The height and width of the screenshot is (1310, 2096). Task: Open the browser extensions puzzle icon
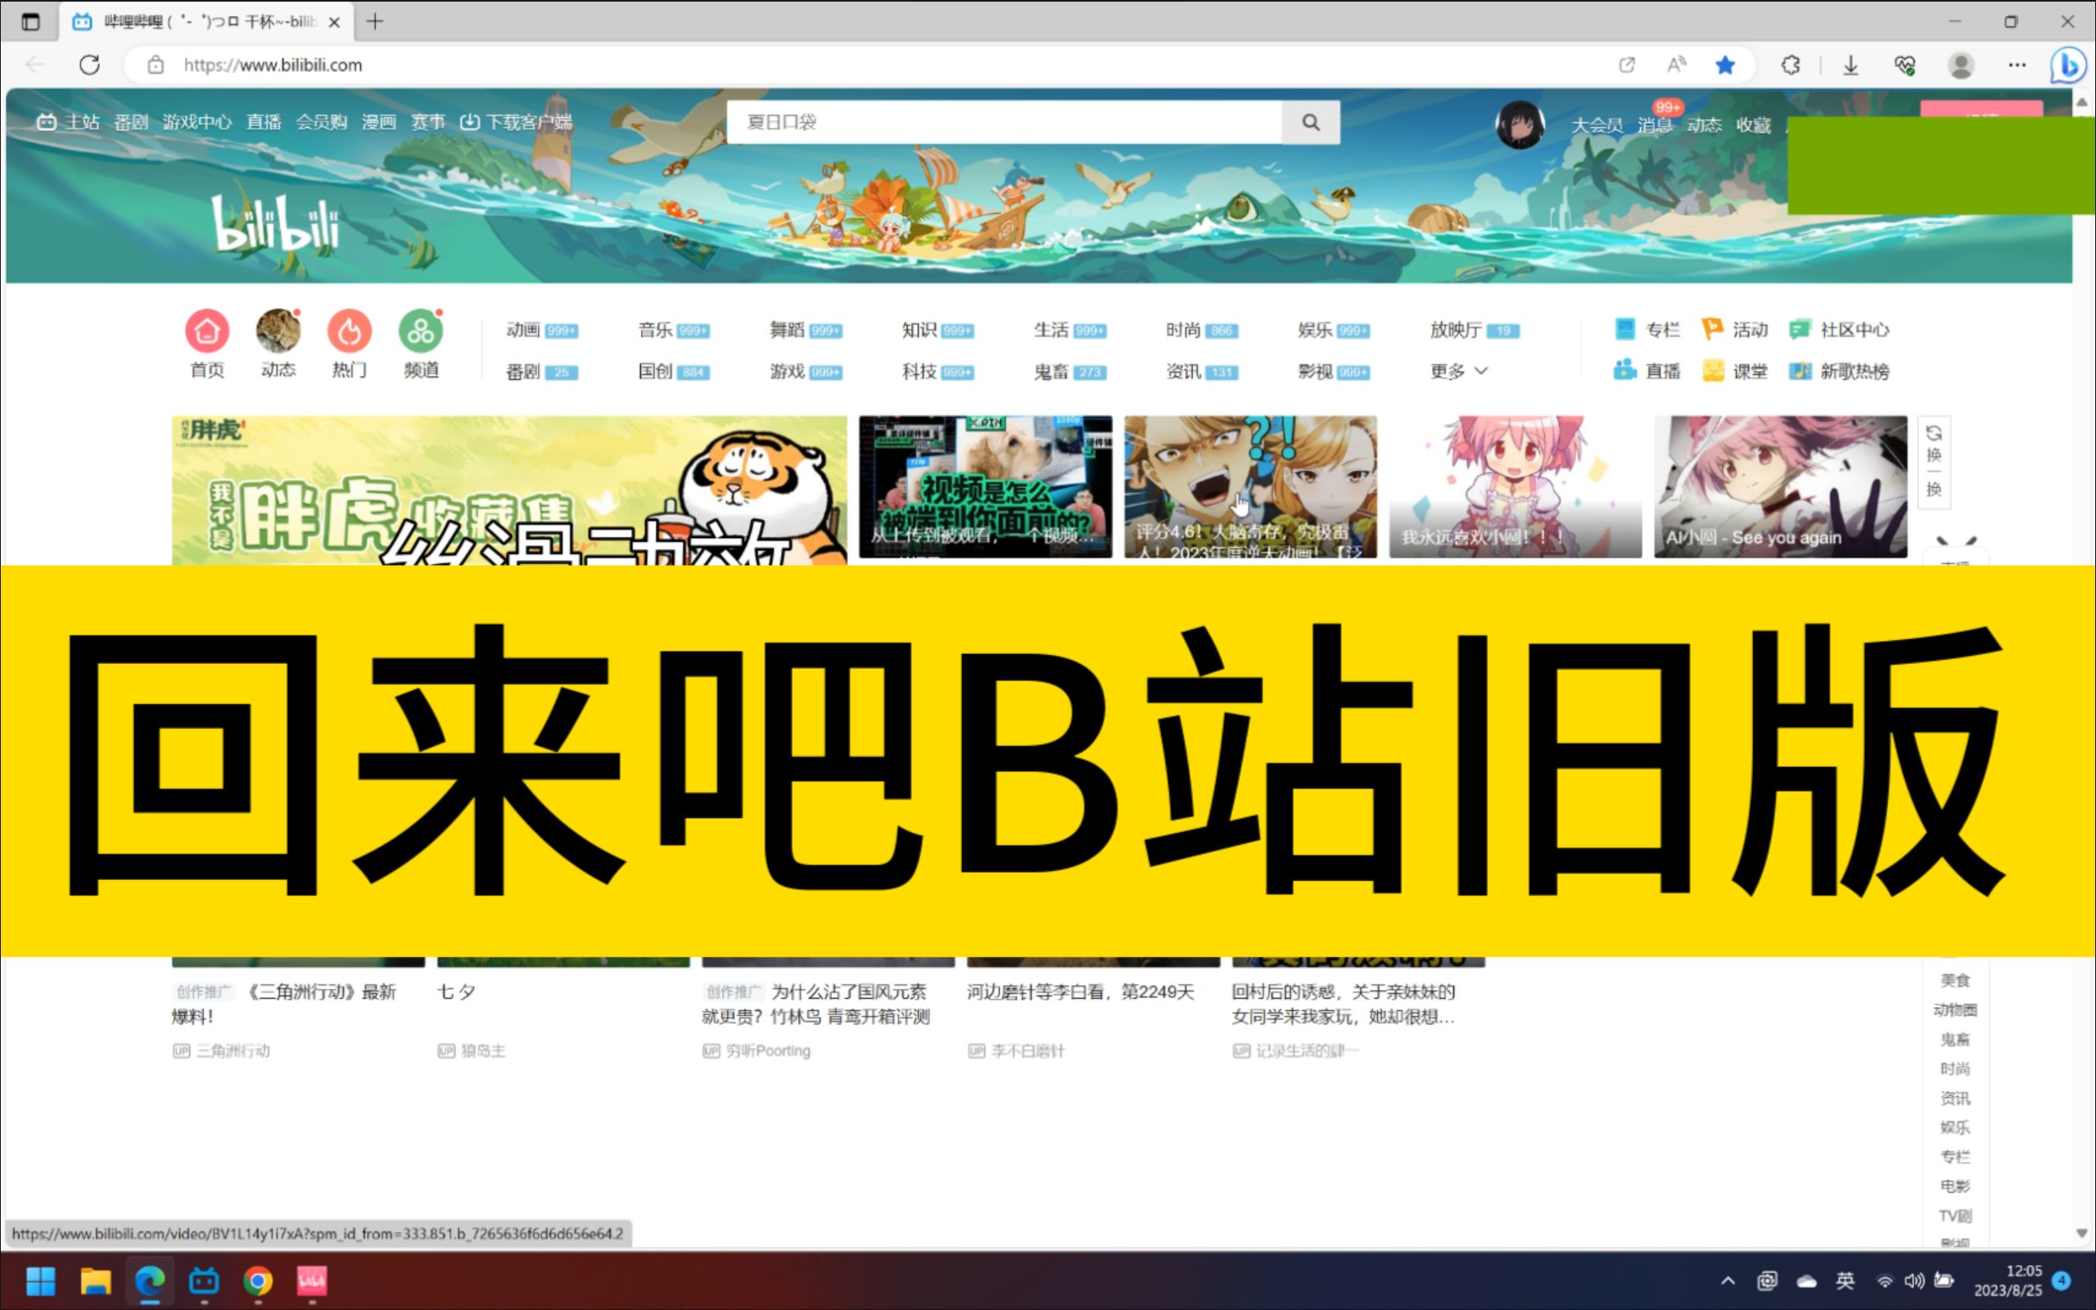1791,65
